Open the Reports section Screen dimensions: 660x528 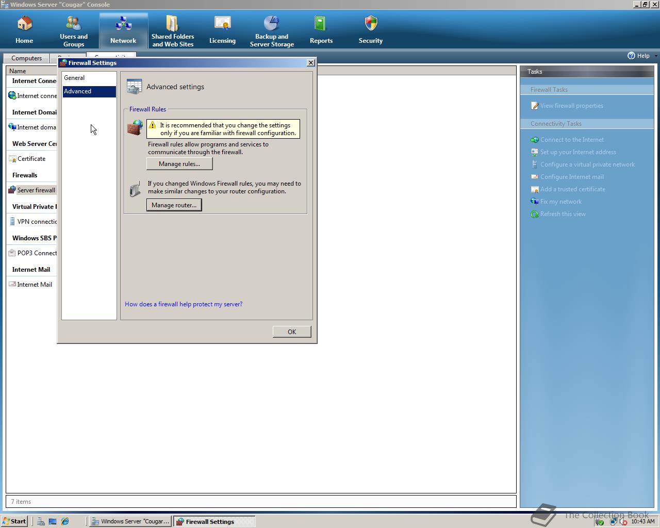[321, 31]
